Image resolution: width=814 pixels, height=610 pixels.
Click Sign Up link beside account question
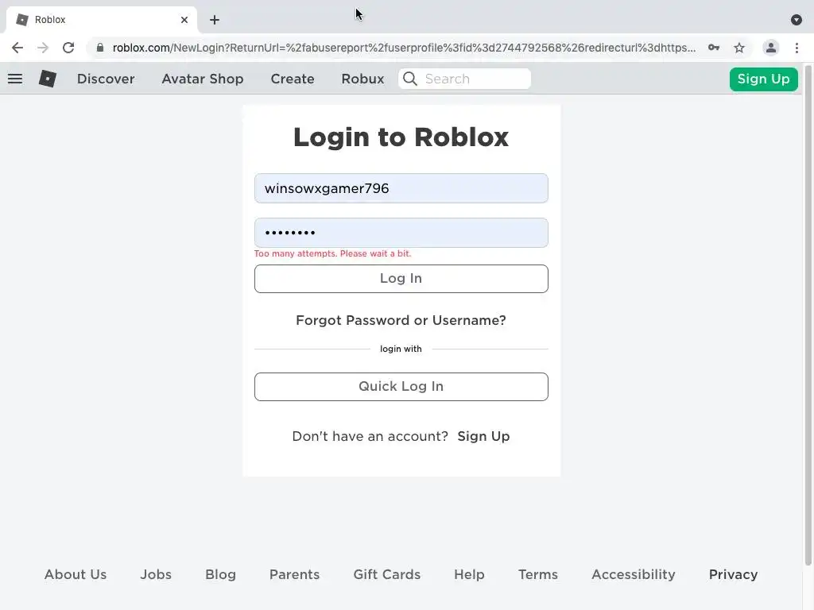pos(483,436)
